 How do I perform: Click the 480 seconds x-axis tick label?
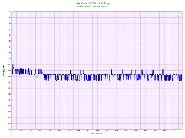(164, 131)
